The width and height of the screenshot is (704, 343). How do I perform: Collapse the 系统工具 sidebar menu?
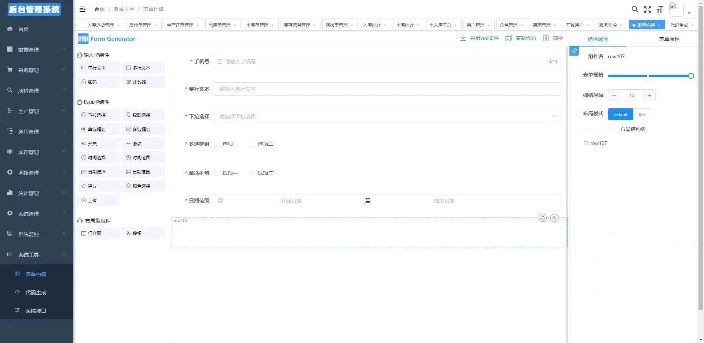tap(29, 254)
